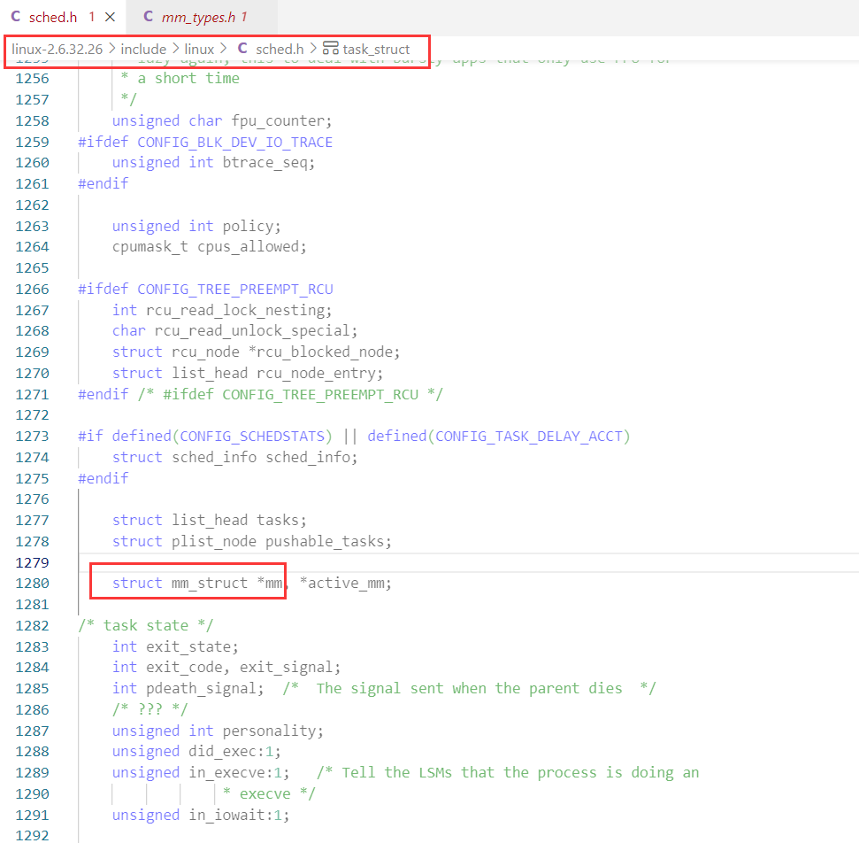Click line number 1280 in the gutter
Image resolution: width=859 pixels, height=843 pixels.
[33, 583]
